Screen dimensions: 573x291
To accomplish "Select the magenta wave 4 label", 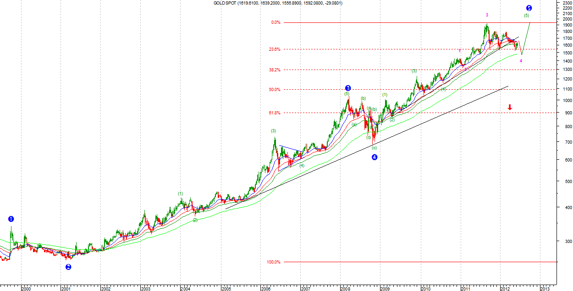I will click(521, 61).
